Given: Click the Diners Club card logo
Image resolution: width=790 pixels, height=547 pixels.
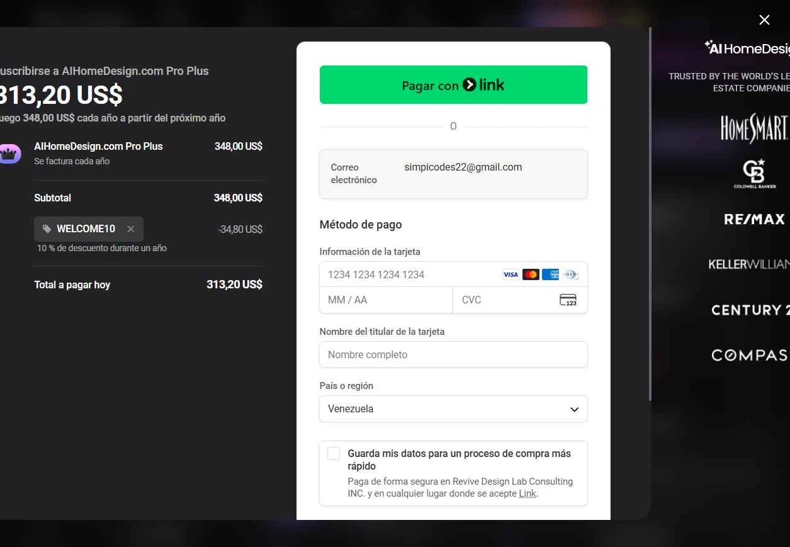Looking at the screenshot, I should coord(570,274).
